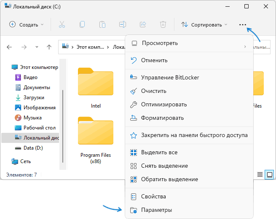276x219 pixels.
Task: Open the Создать dropdown button
Action: tap(27, 24)
